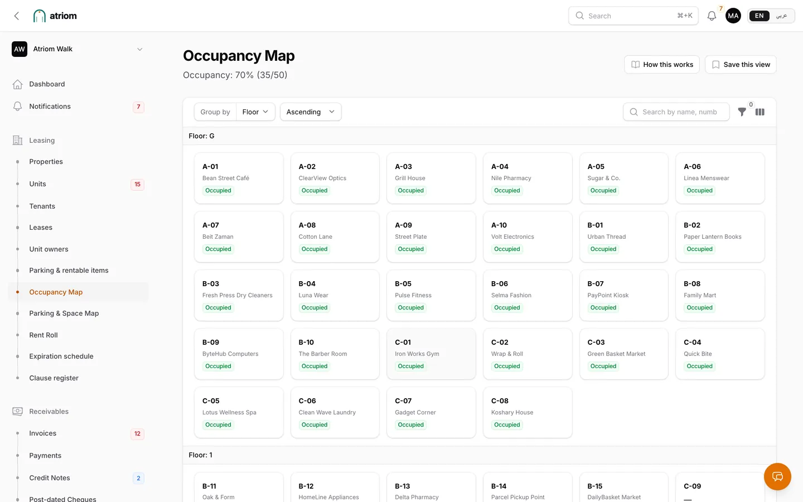
Task: Open unit C-04 Quick Bite card
Action: 720,354
